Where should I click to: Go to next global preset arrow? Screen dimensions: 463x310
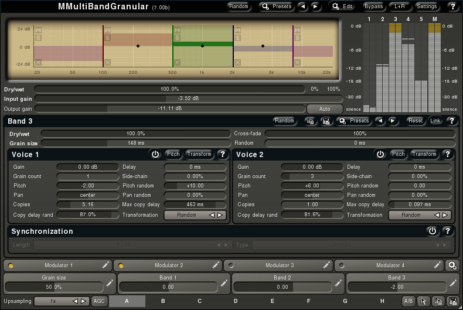tap(315, 6)
